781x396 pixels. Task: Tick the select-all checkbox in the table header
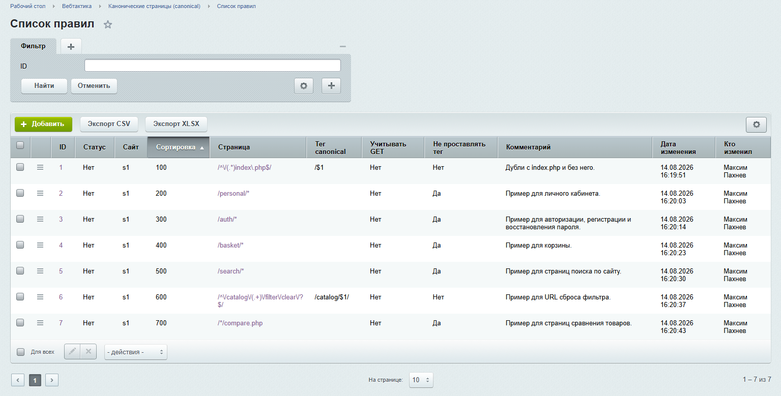(20, 145)
